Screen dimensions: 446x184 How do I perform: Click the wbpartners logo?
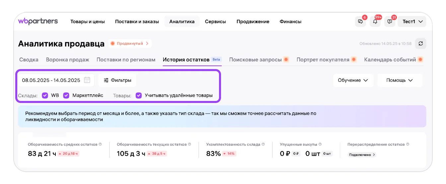(38, 21)
